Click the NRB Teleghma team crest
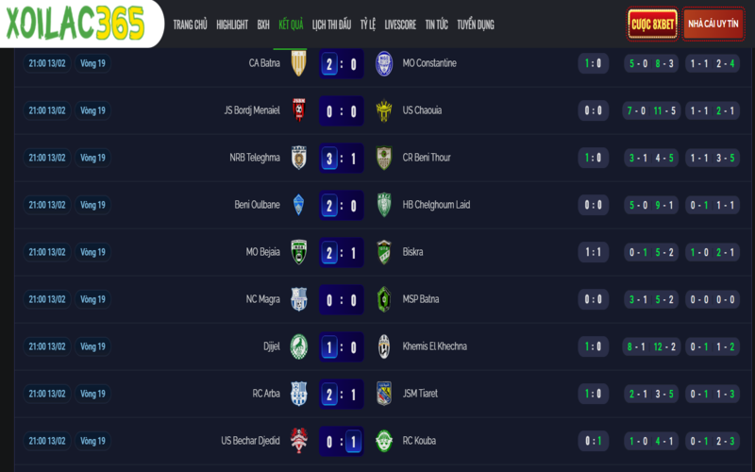This screenshot has height=472, width=755. (x=298, y=158)
